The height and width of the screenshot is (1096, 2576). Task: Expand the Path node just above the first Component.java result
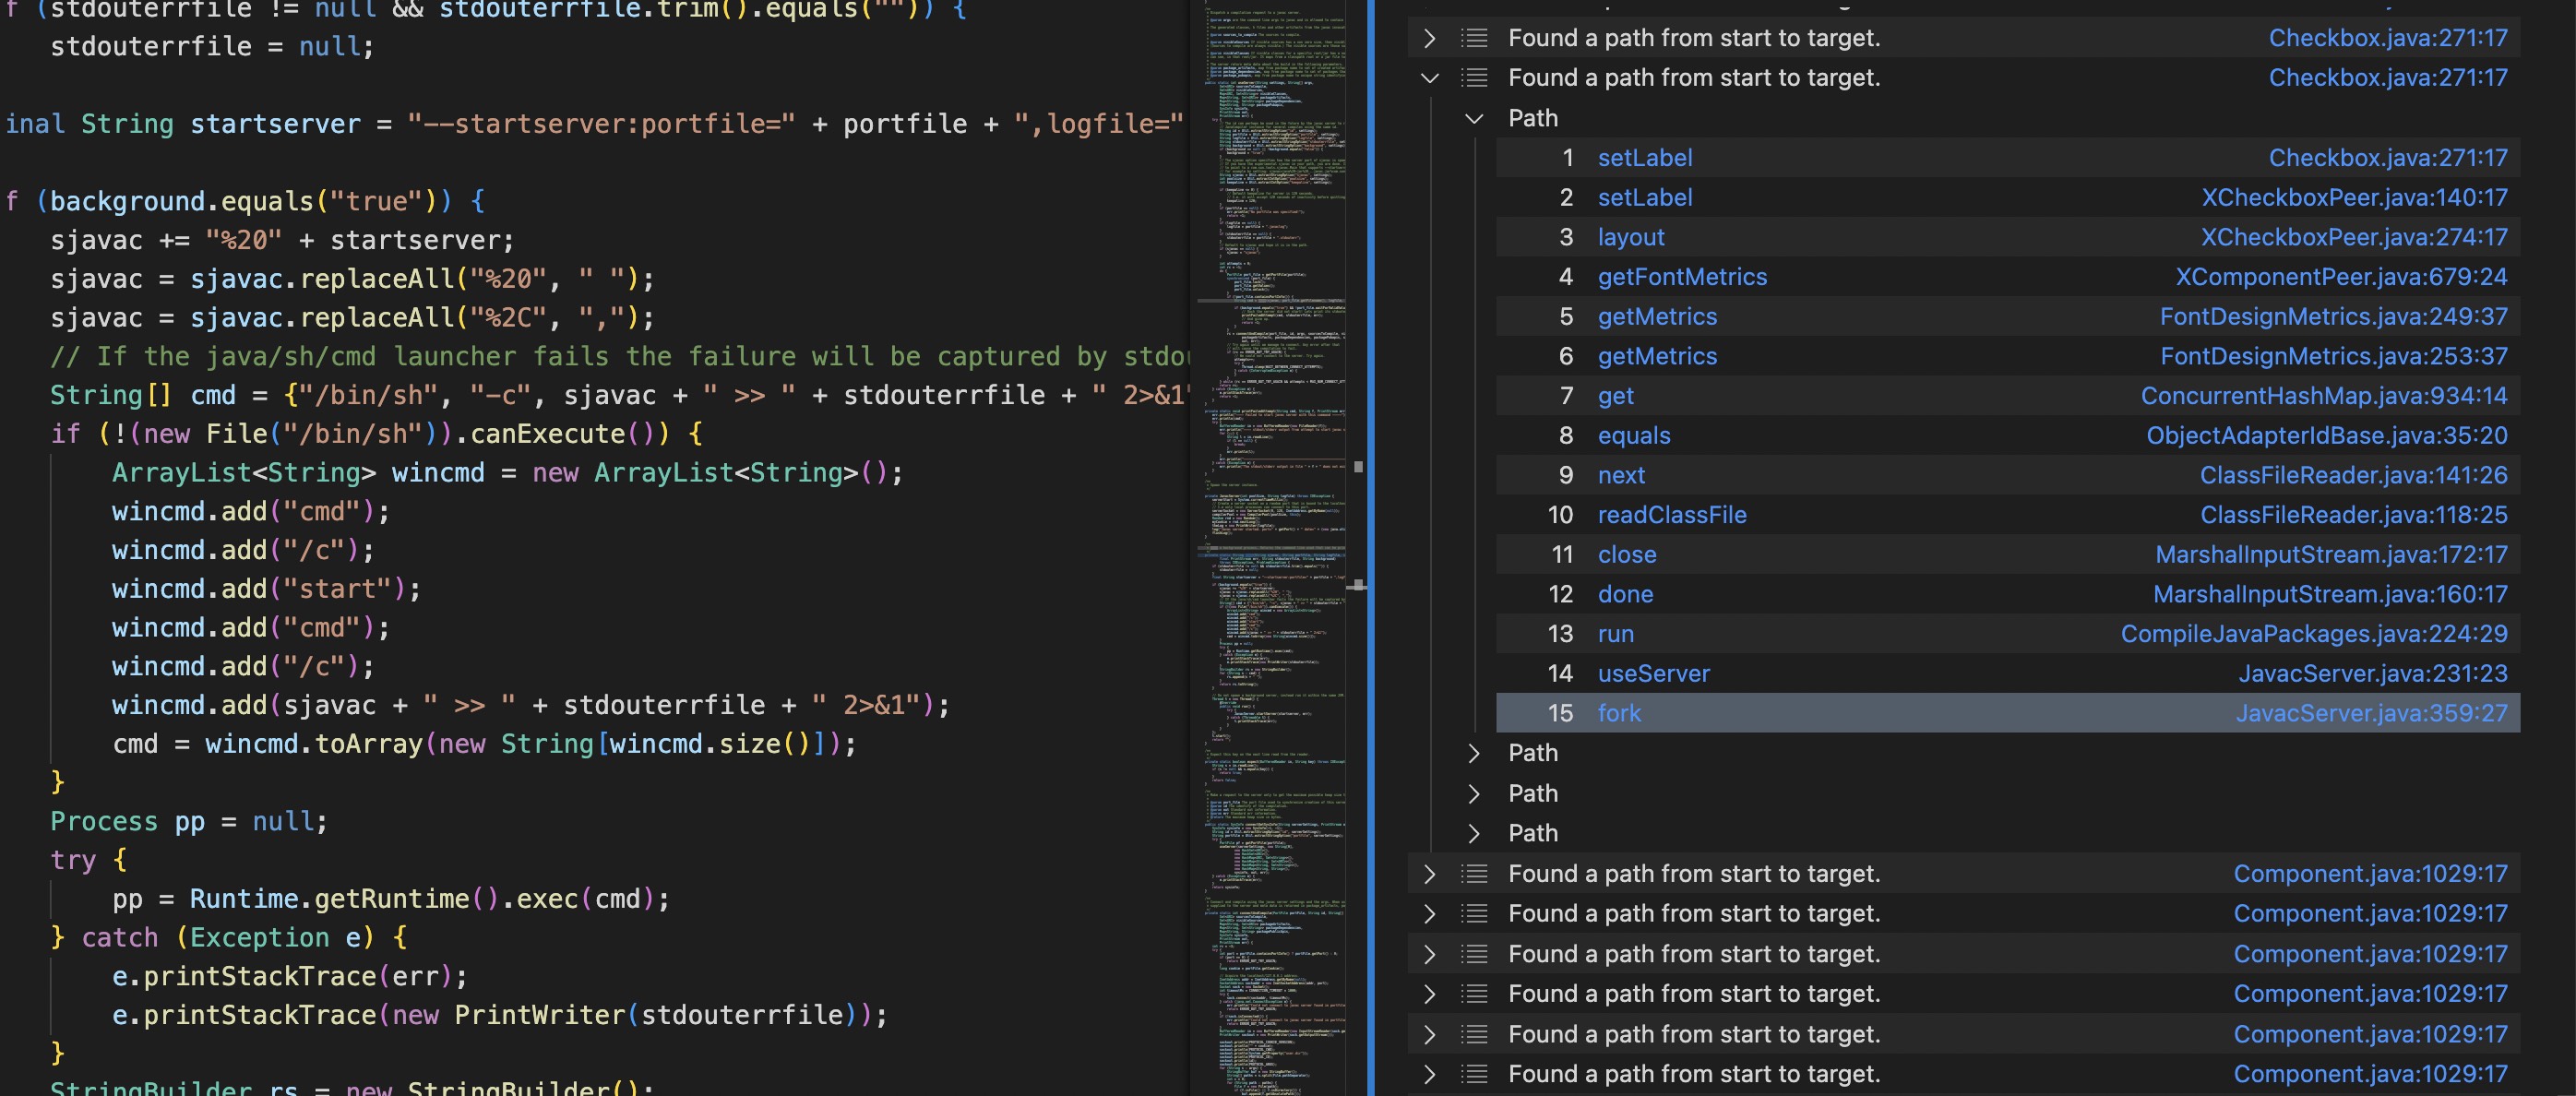click(x=1473, y=833)
